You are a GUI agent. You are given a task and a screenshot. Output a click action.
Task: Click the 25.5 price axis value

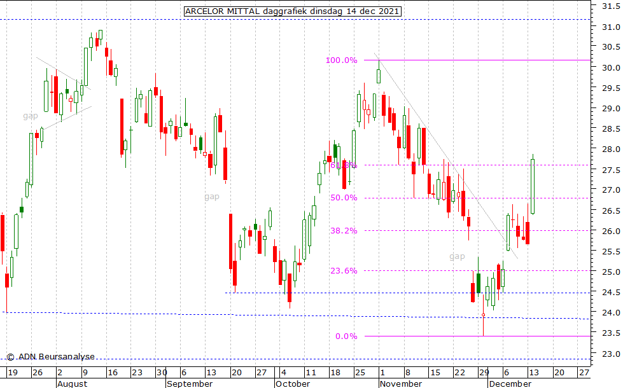point(611,252)
